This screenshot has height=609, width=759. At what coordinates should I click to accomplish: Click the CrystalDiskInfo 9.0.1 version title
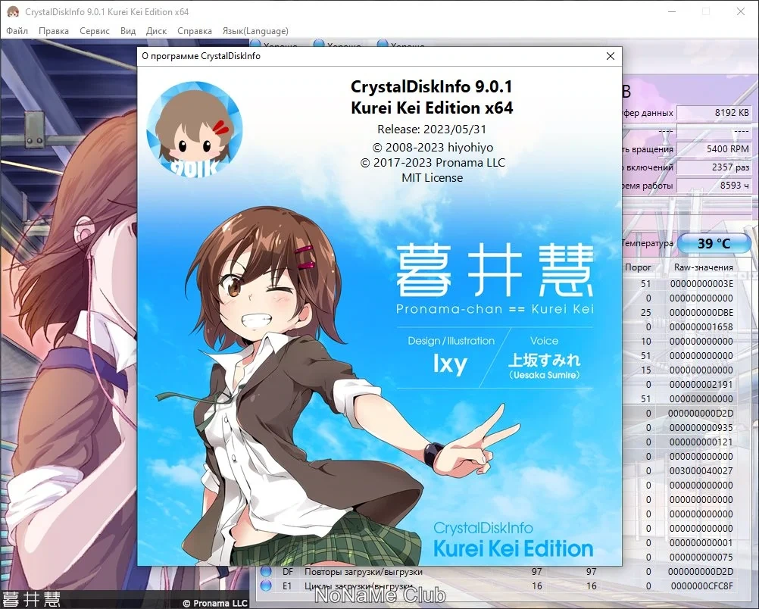(x=431, y=86)
